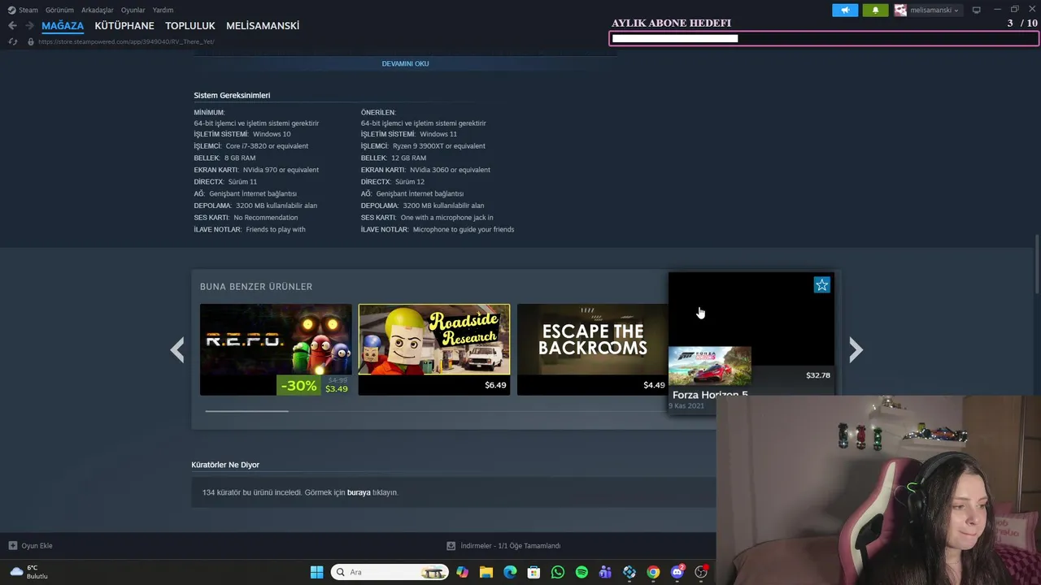
Task: Click the BUNA BENZER ÜRÜNLER heading
Action: tap(256, 287)
